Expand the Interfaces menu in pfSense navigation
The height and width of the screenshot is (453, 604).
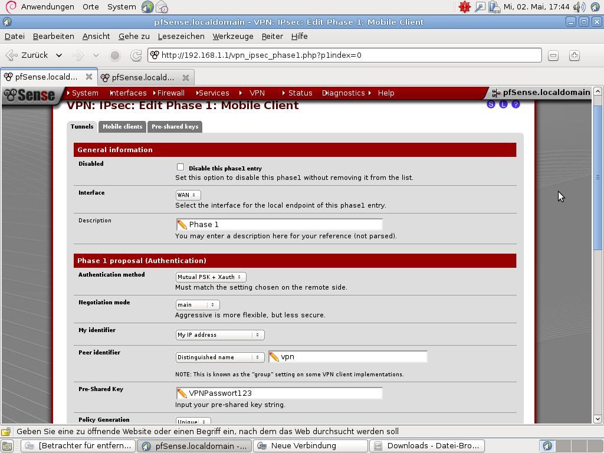[x=128, y=93]
